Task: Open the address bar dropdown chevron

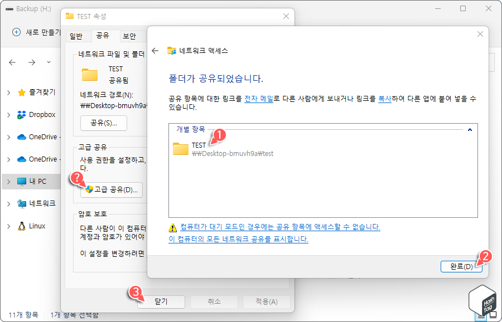Action: [49, 63]
